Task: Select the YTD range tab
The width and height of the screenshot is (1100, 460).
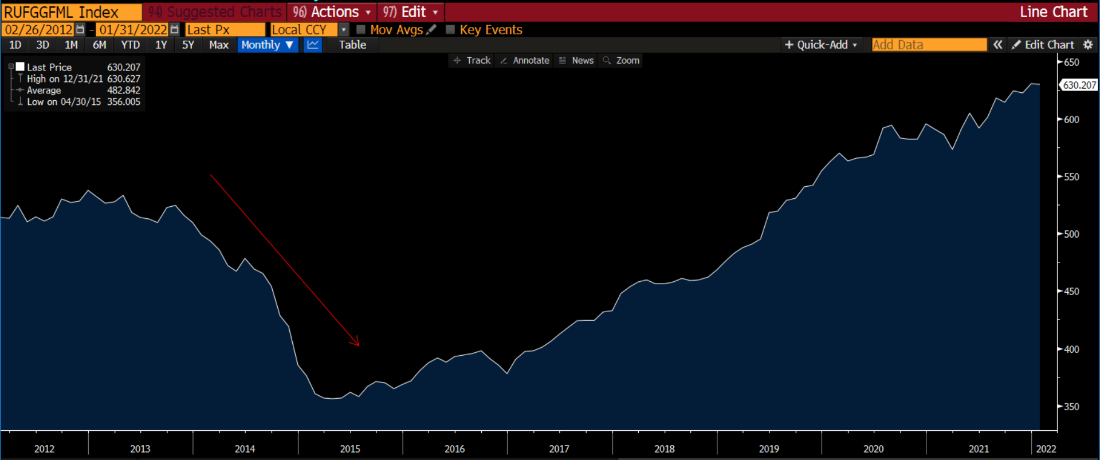Action: pos(130,45)
